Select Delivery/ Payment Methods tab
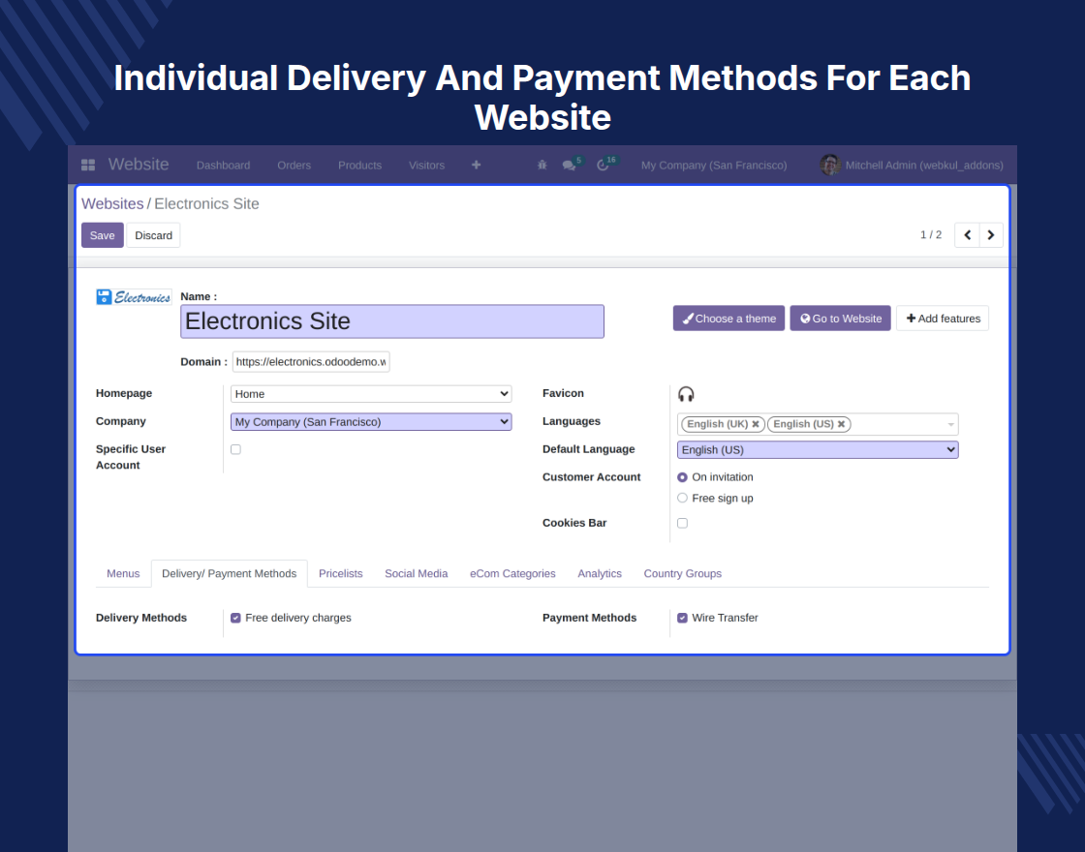This screenshot has height=852, width=1085. coord(229,573)
